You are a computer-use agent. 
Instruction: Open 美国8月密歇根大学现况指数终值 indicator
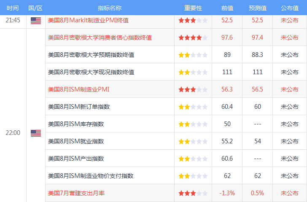click(91, 72)
